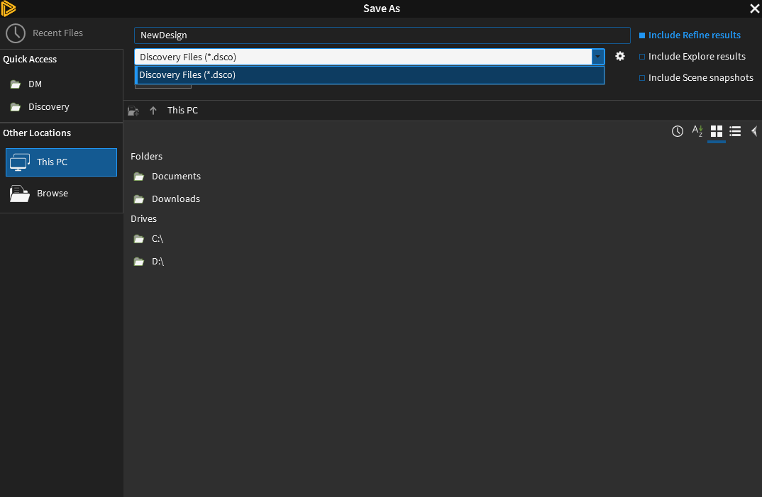Click the Discovery app logo
762x497 pixels.
click(9, 9)
